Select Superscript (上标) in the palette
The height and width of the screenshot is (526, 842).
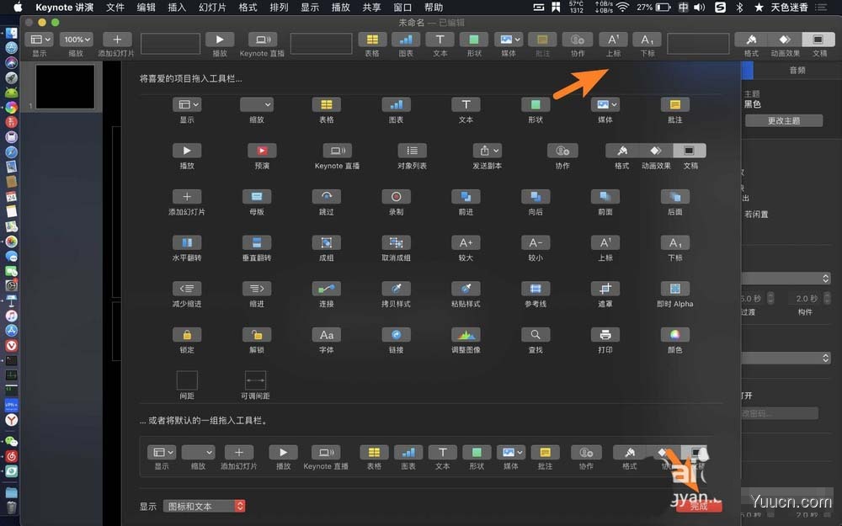(605, 242)
